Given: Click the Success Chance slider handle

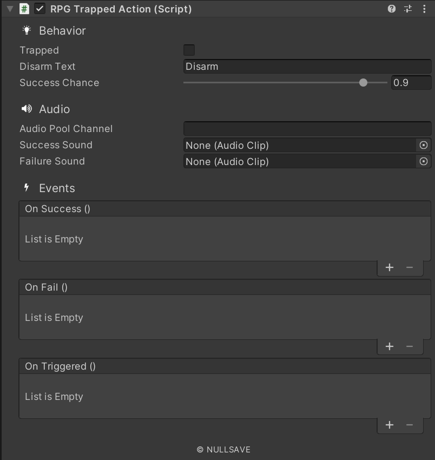Looking at the screenshot, I should click(x=363, y=83).
